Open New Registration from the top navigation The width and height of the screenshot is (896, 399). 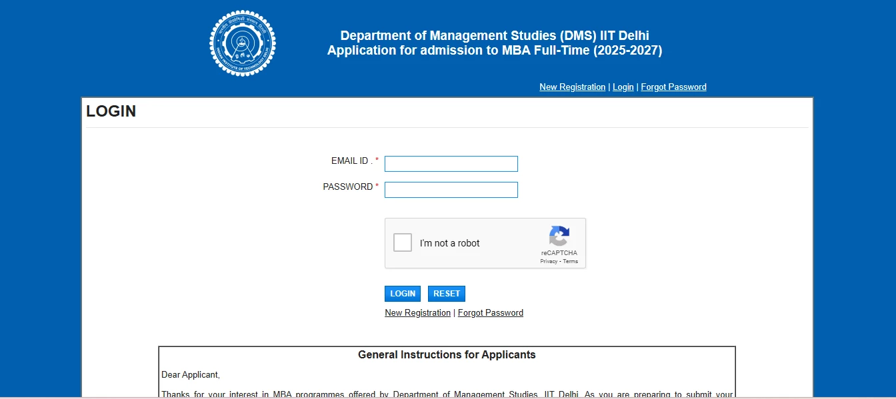click(572, 87)
